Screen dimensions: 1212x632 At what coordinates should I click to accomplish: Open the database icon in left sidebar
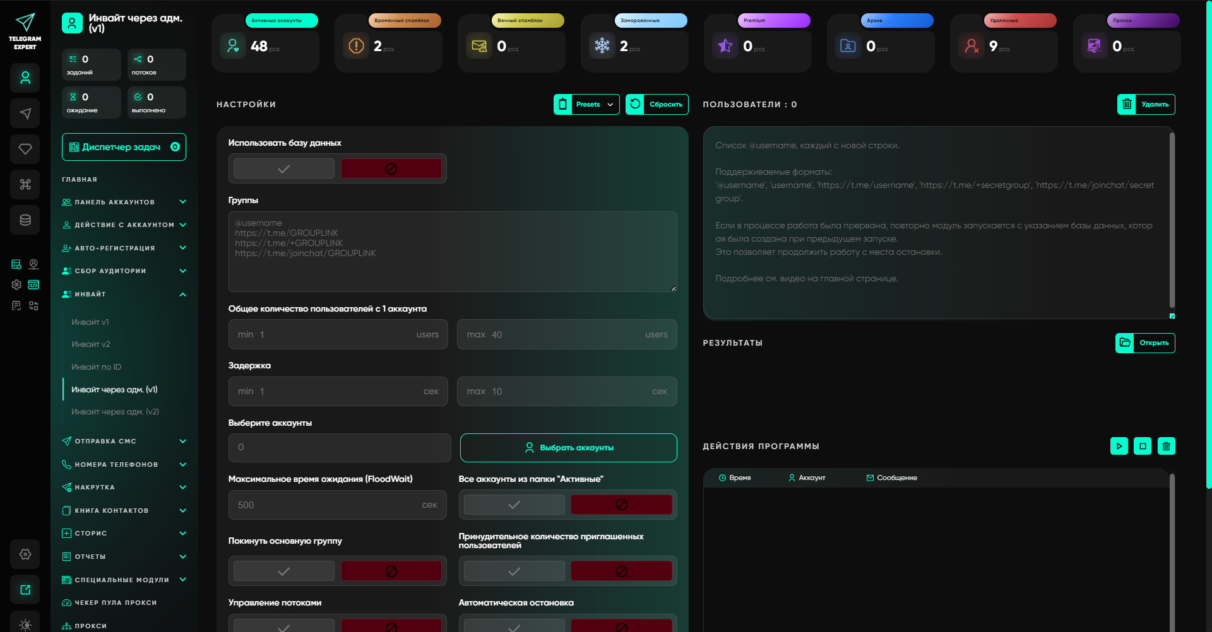(25, 220)
